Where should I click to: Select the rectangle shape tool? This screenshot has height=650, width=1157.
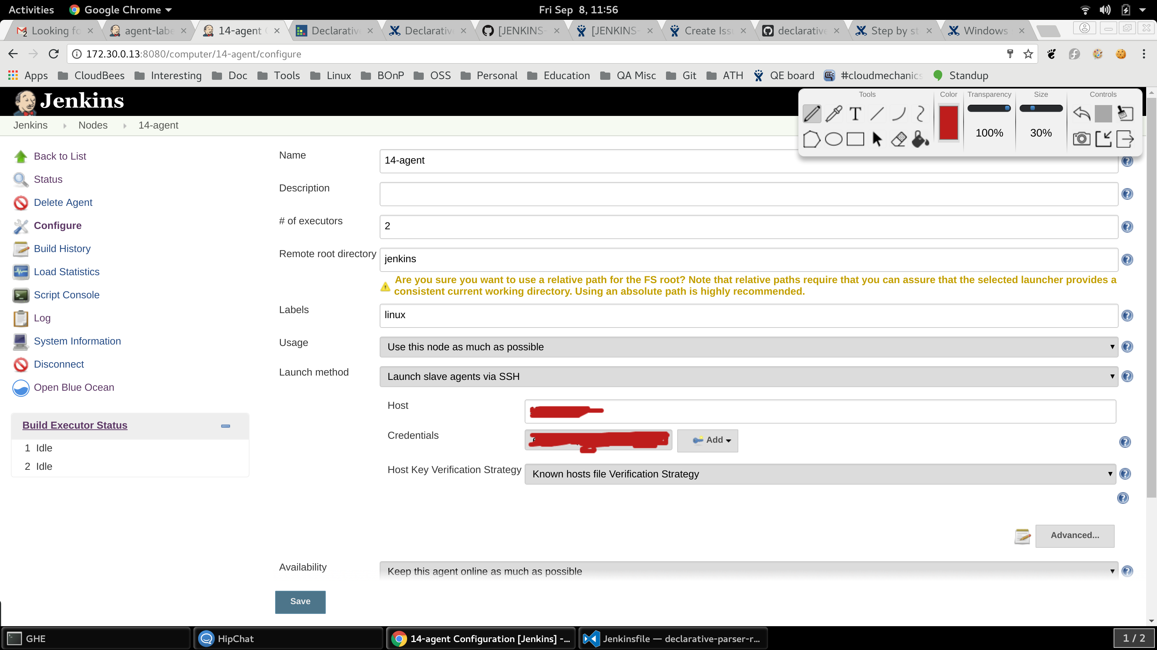(855, 139)
